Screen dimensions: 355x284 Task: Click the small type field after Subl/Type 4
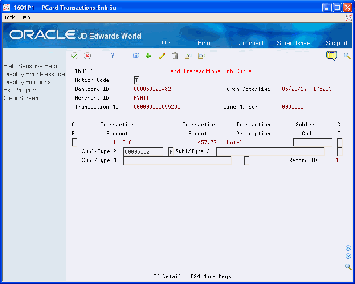(x=247, y=160)
